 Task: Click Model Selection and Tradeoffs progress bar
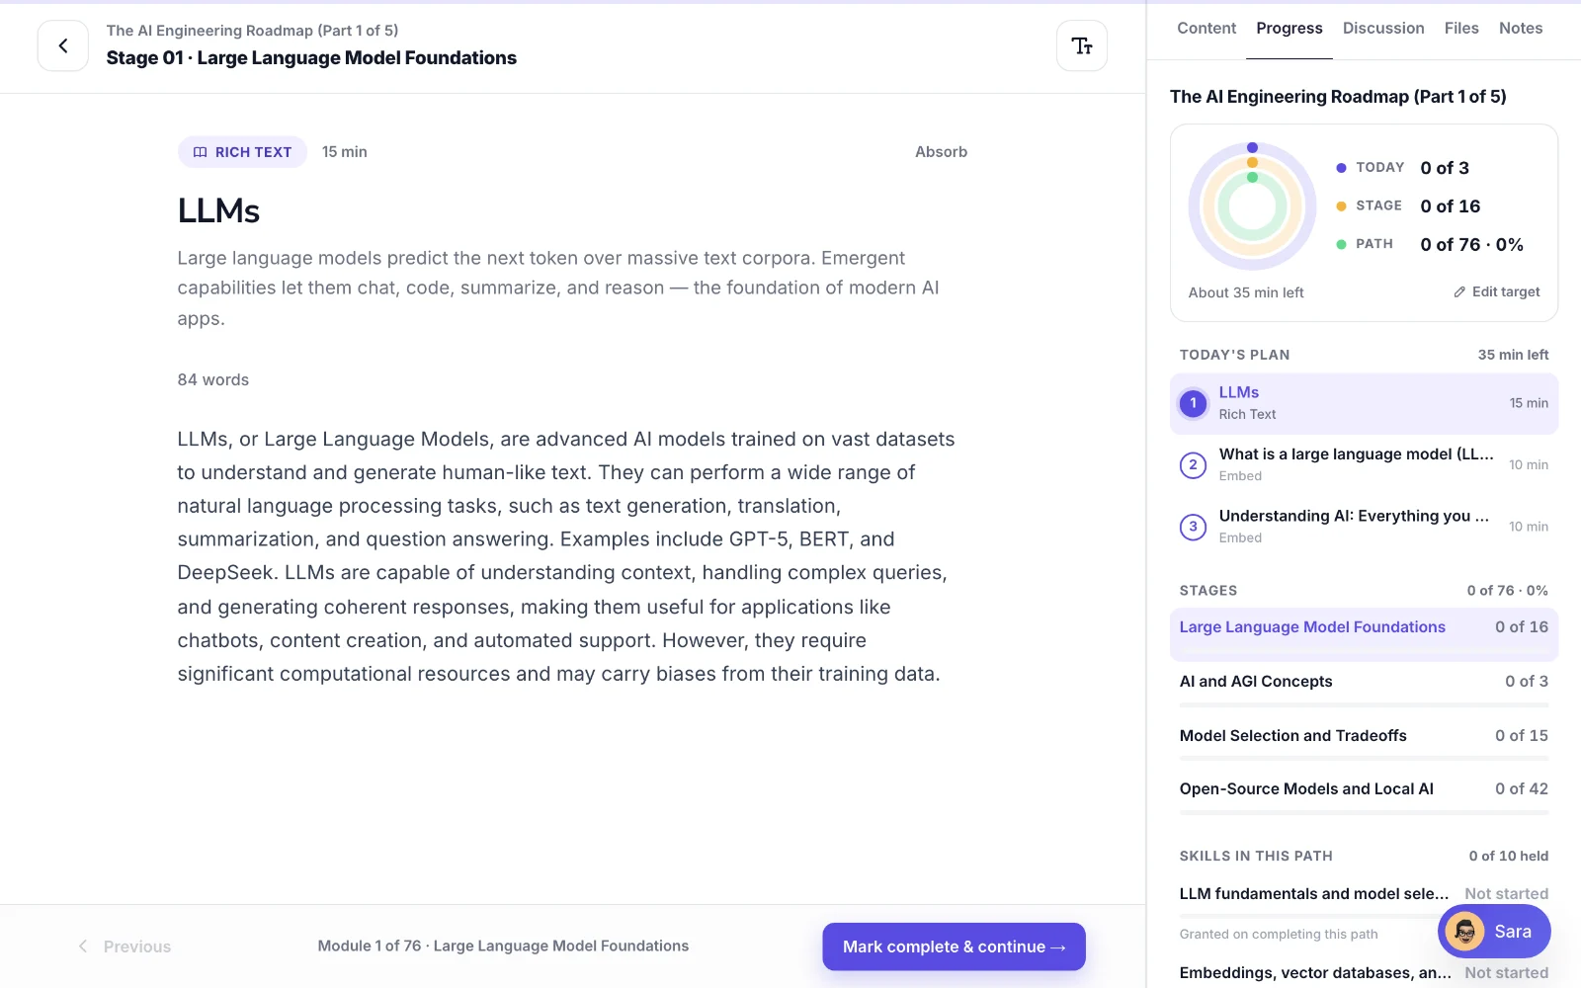click(x=1364, y=759)
